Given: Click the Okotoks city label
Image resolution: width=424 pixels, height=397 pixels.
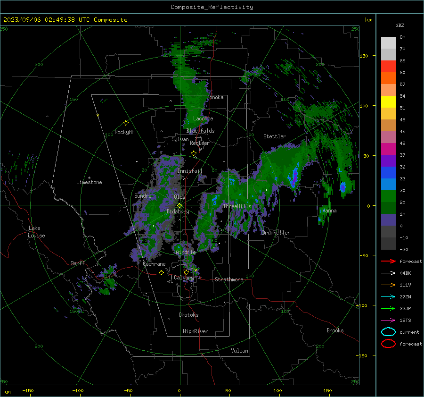Looking at the screenshot, I should (x=188, y=315).
